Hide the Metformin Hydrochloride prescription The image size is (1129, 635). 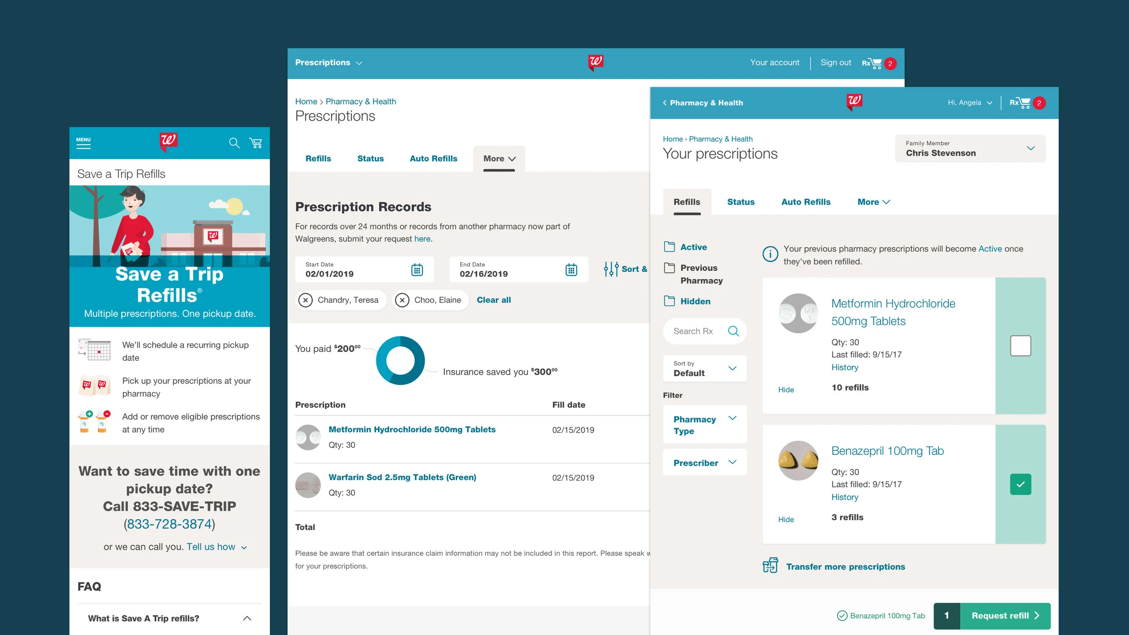pos(786,390)
